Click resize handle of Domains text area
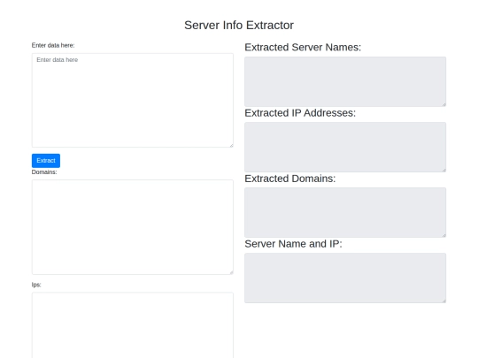Image resolution: width=478 pixels, height=358 pixels. point(231,272)
